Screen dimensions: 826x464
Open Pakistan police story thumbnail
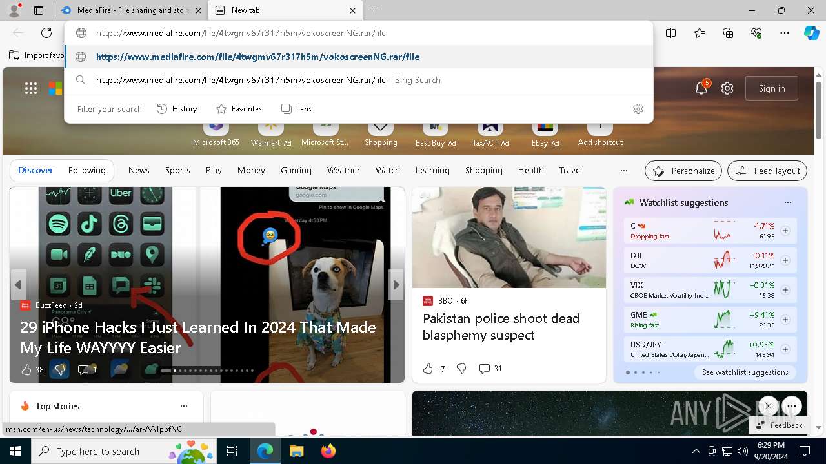coord(509,237)
